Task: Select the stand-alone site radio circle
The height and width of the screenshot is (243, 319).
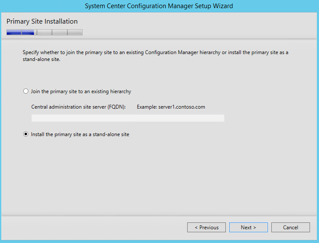Action: [x=26, y=134]
